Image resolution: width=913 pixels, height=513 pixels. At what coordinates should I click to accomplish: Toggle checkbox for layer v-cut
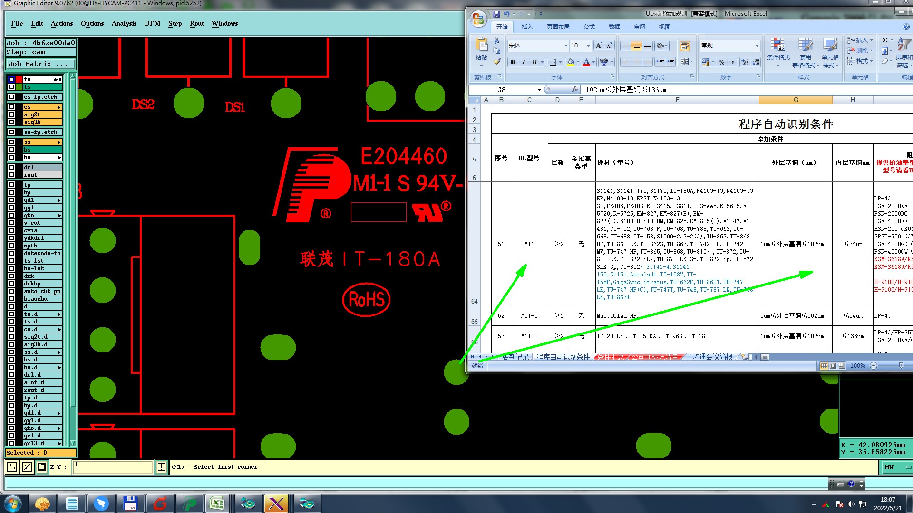(11, 223)
